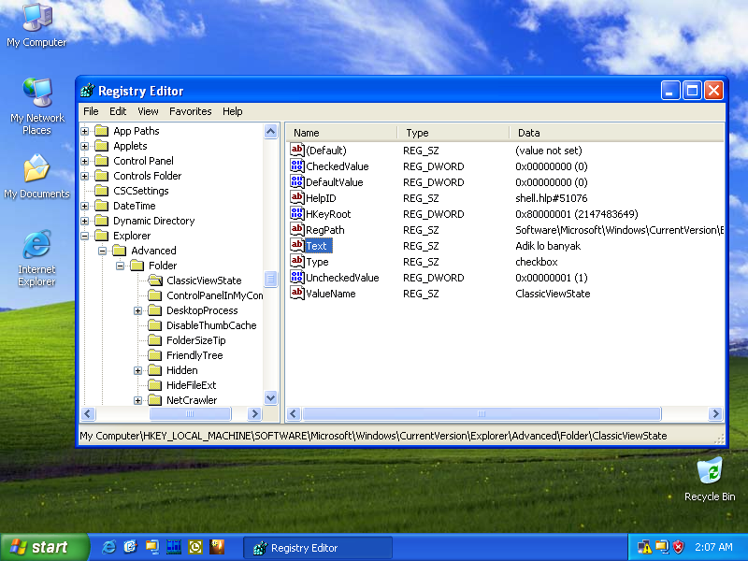Launch Internet Explorer from the quick launch bar

point(108,547)
